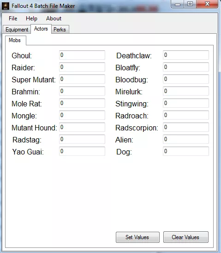Click the Radscorpion input field
Viewport: 221px width, 253px height.
[186, 127]
